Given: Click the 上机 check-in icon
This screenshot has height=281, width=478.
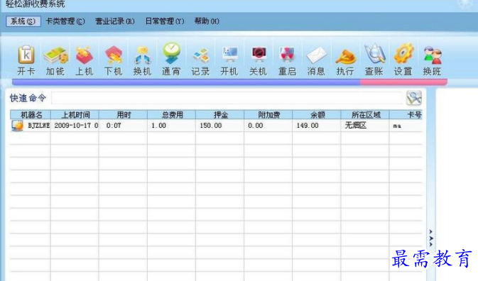Looking at the screenshot, I should [85, 55].
